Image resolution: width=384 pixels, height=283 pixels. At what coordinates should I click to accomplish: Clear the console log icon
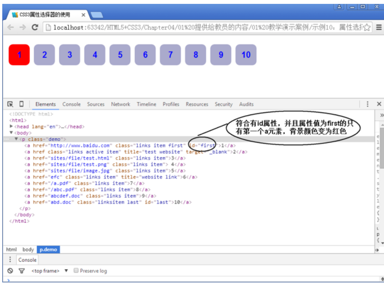coord(10,271)
